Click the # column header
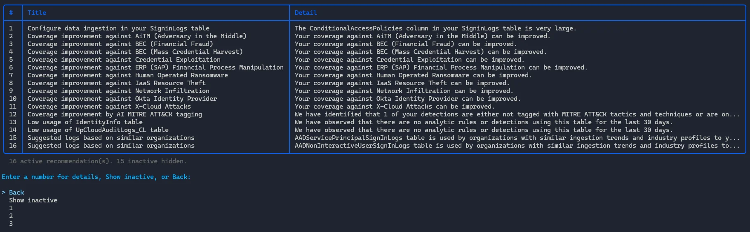The height and width of the screenshot is (232, 750). [x=11, y=13]
